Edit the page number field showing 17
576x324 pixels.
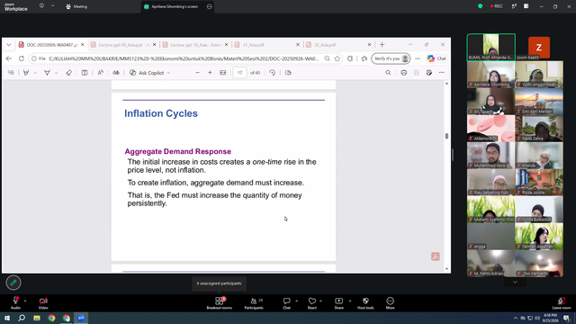point(240,73)
